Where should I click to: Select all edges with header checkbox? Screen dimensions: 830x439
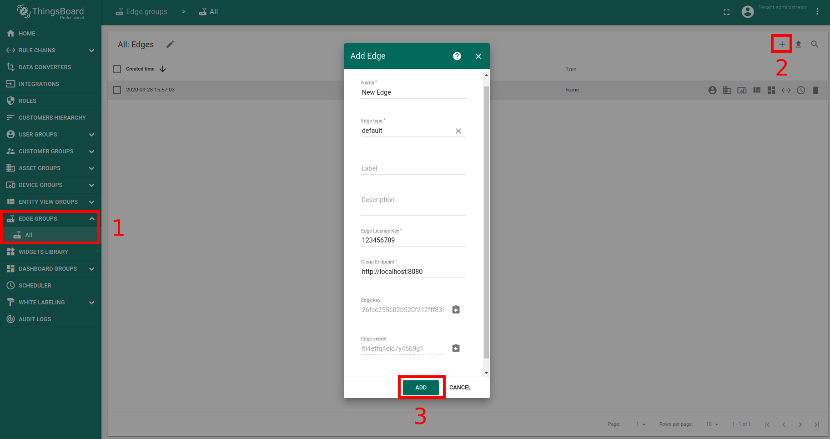[x=117, y=69]
